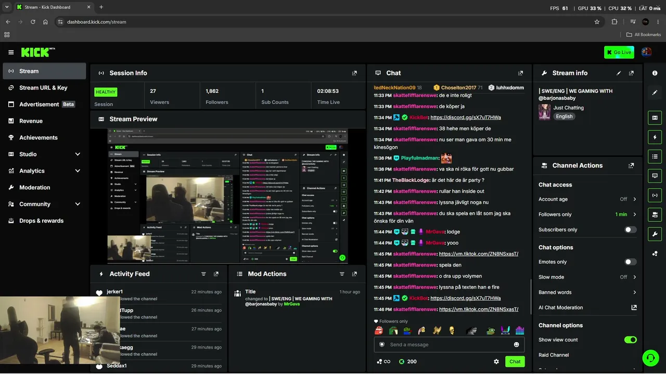Disable the Show view count switch
Image resolution: width=666 pixels, height=374 pixels.
coord(631,340)
